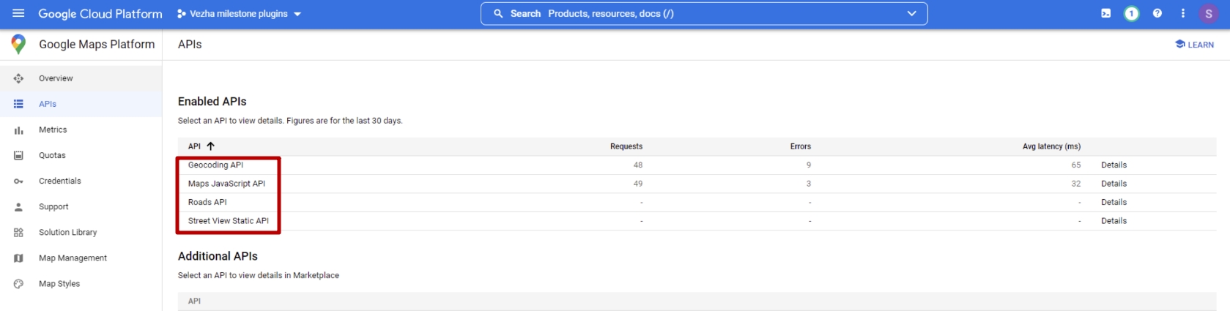Open the three-dot settings menu
The width and height of the screenshot is (1230, 311).
pos(1182,14)
